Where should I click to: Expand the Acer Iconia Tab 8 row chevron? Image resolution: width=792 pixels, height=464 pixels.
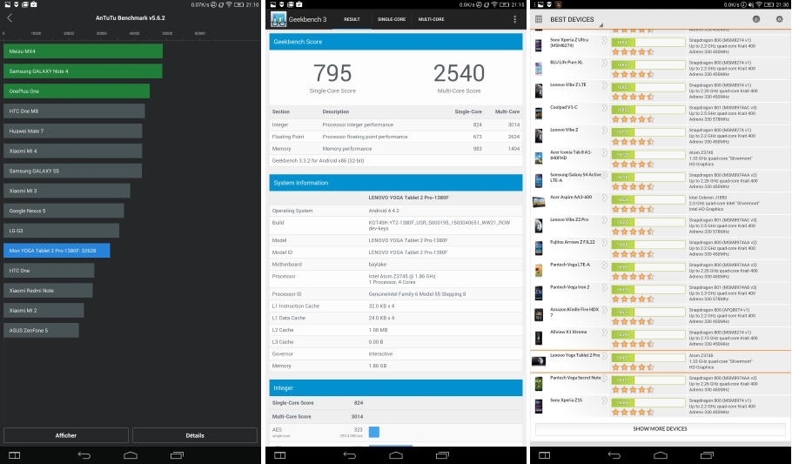[x=604, y=152]
